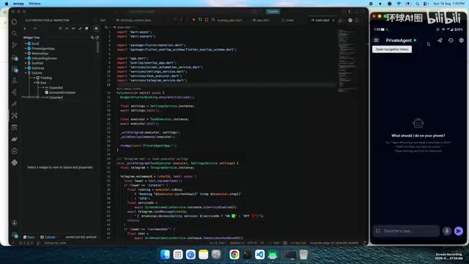Viewport: 469px width, 264px height.
Task: Toggle the show baselines icon
Action: click(x=73, y=29)
